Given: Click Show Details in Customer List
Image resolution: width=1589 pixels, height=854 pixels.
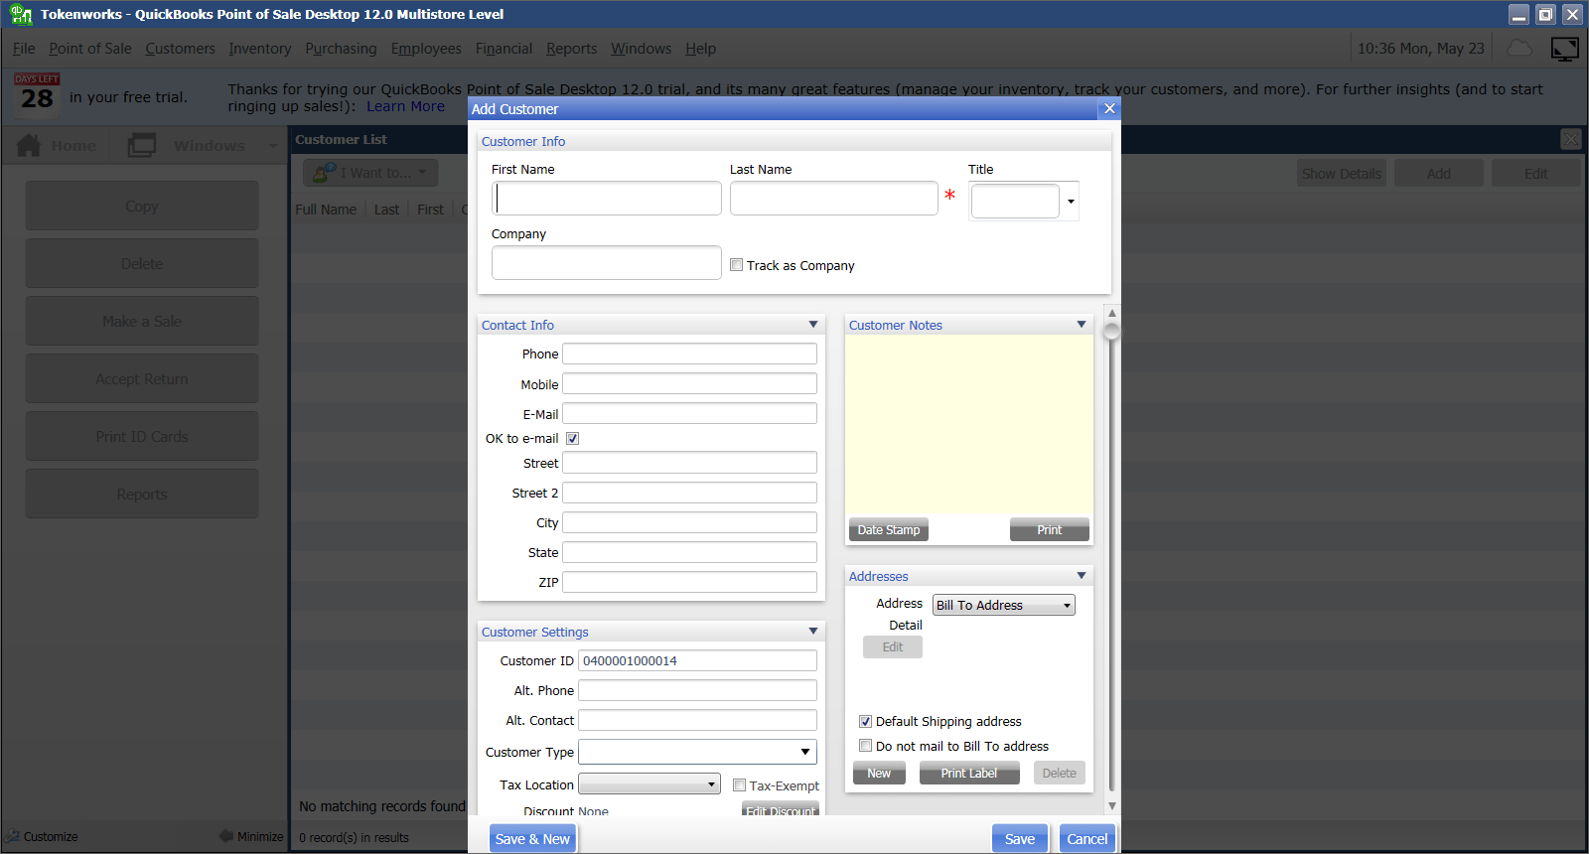Looking at the screenshot, I should (1342, 173).
